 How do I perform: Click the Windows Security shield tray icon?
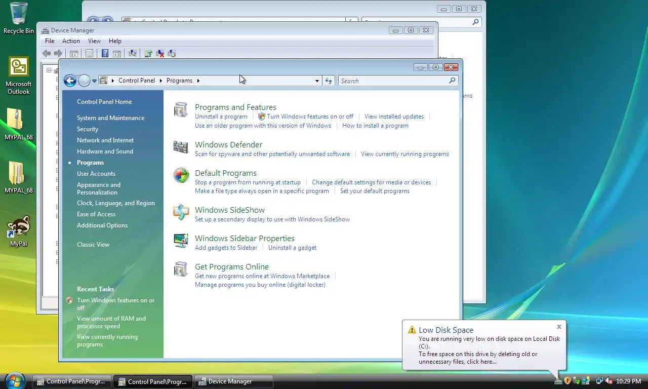tap(568, 381)
